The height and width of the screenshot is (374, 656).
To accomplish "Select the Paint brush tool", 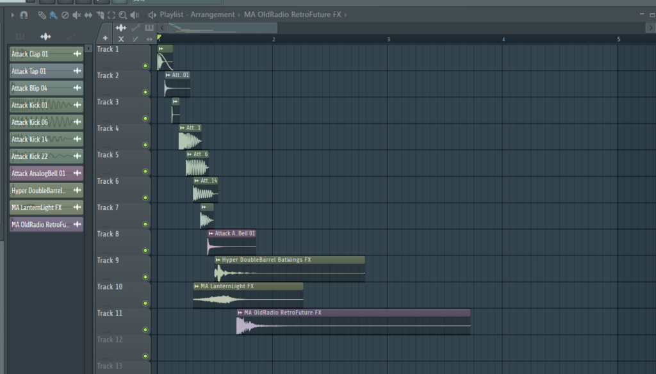I will pos(53,15).
